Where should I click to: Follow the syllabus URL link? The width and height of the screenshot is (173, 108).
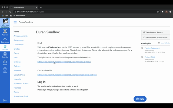coord(64,62)
